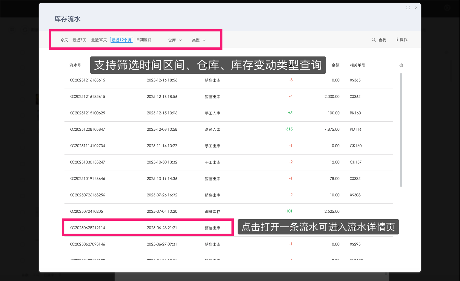Open flow record KC20251208105847

point(87,129)
